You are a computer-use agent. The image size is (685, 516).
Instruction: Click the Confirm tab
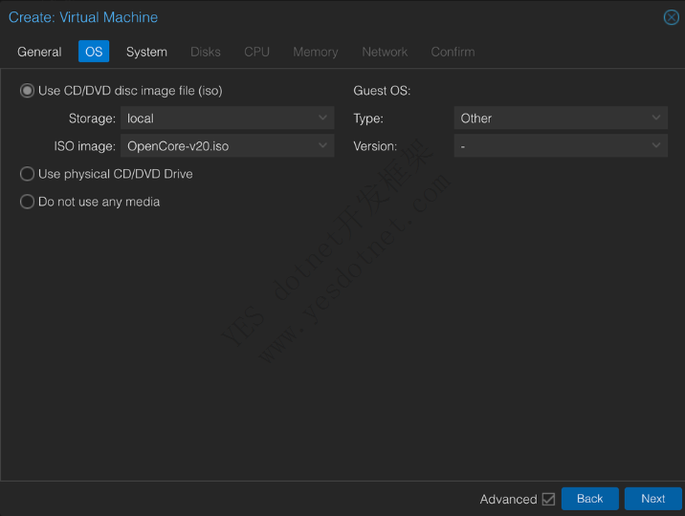453,52
